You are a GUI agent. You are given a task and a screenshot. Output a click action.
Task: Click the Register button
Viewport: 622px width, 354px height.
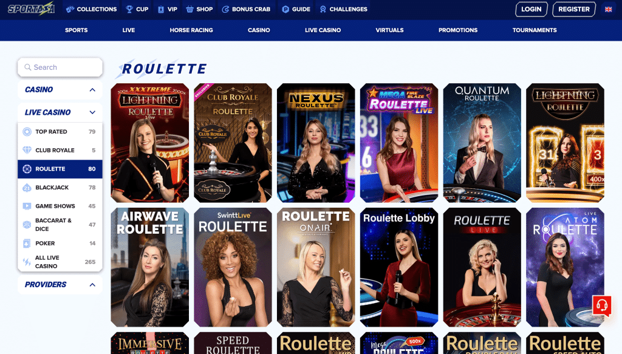(573, 9)
